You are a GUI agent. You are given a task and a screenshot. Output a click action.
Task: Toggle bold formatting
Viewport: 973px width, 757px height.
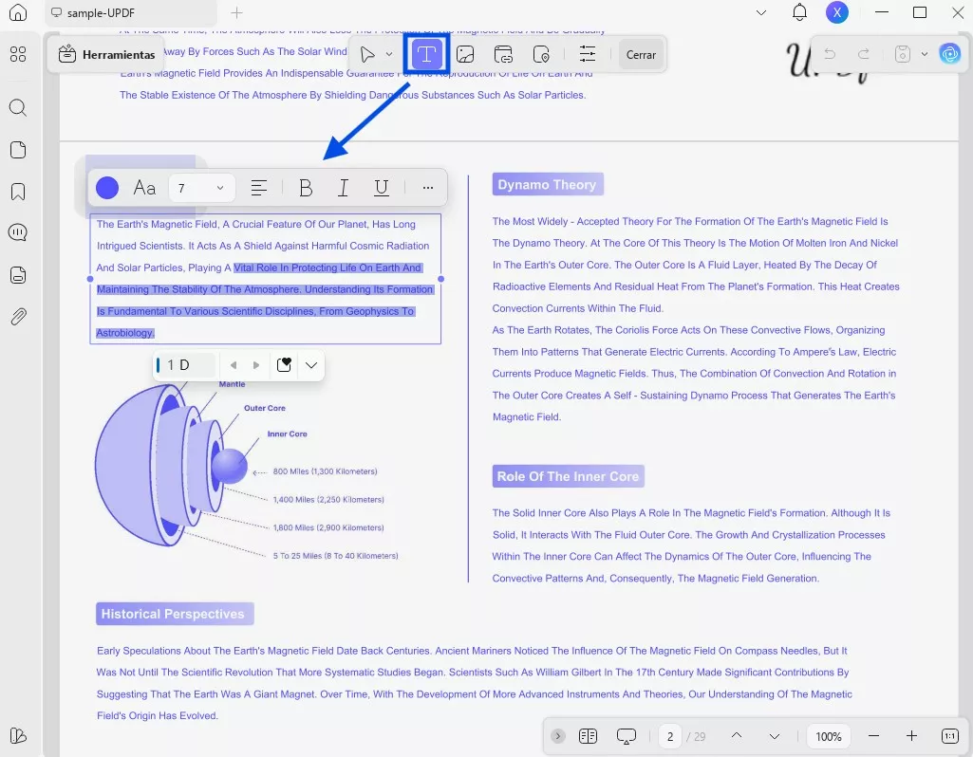coord(306,188)
